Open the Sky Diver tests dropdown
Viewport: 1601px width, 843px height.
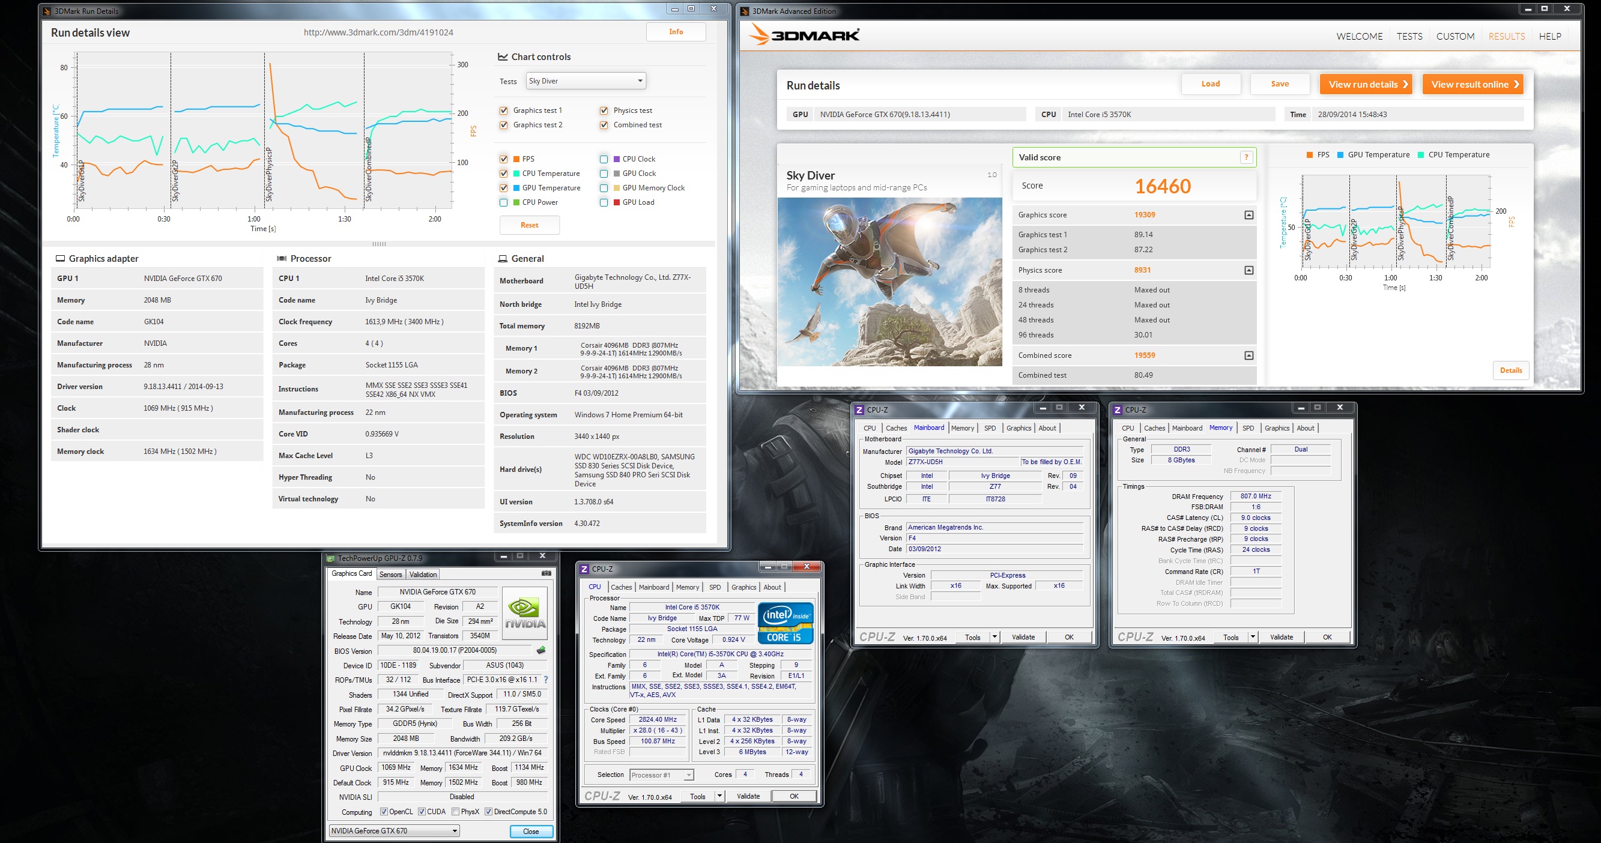(x=586, y=81)
